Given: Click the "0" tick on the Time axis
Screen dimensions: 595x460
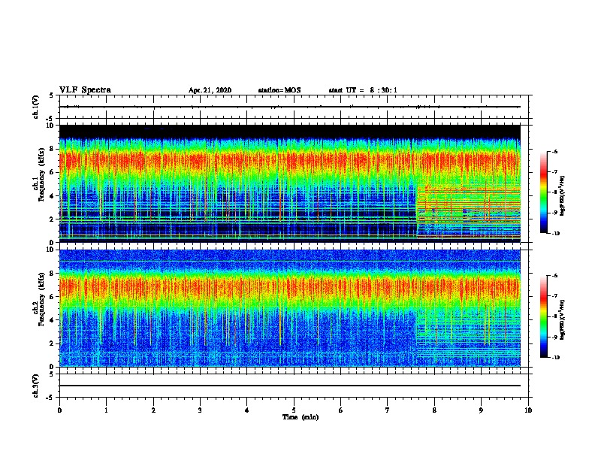Looking at the screenshot, I should [x=59, y=410].
